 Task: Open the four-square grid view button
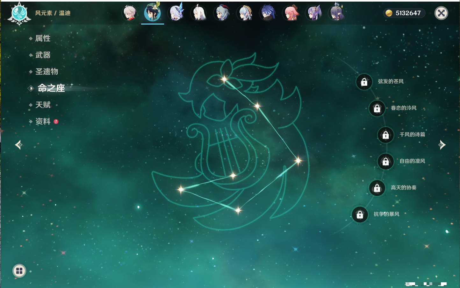19,271
